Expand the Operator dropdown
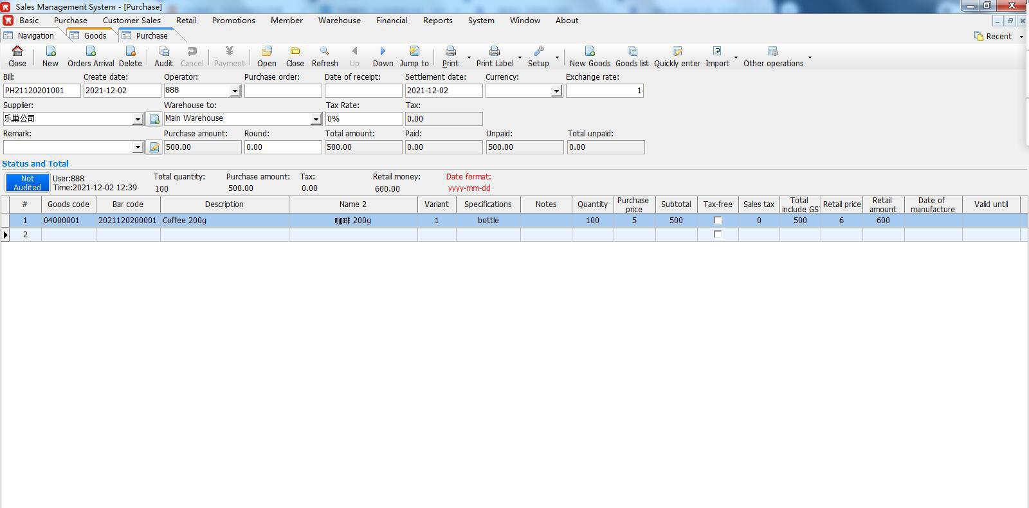 pyautogui.click(x=235, y=91)
